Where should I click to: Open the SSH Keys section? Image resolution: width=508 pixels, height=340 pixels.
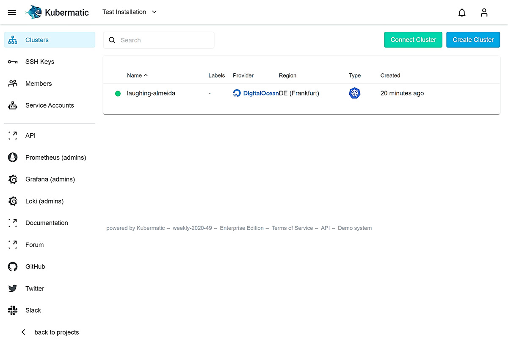tap(40, 61)
